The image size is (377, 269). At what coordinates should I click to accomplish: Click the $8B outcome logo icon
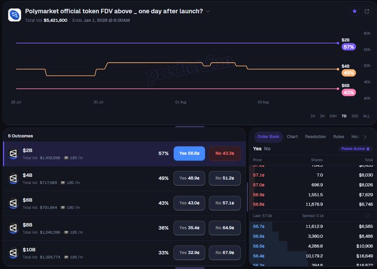pos(13,228)
